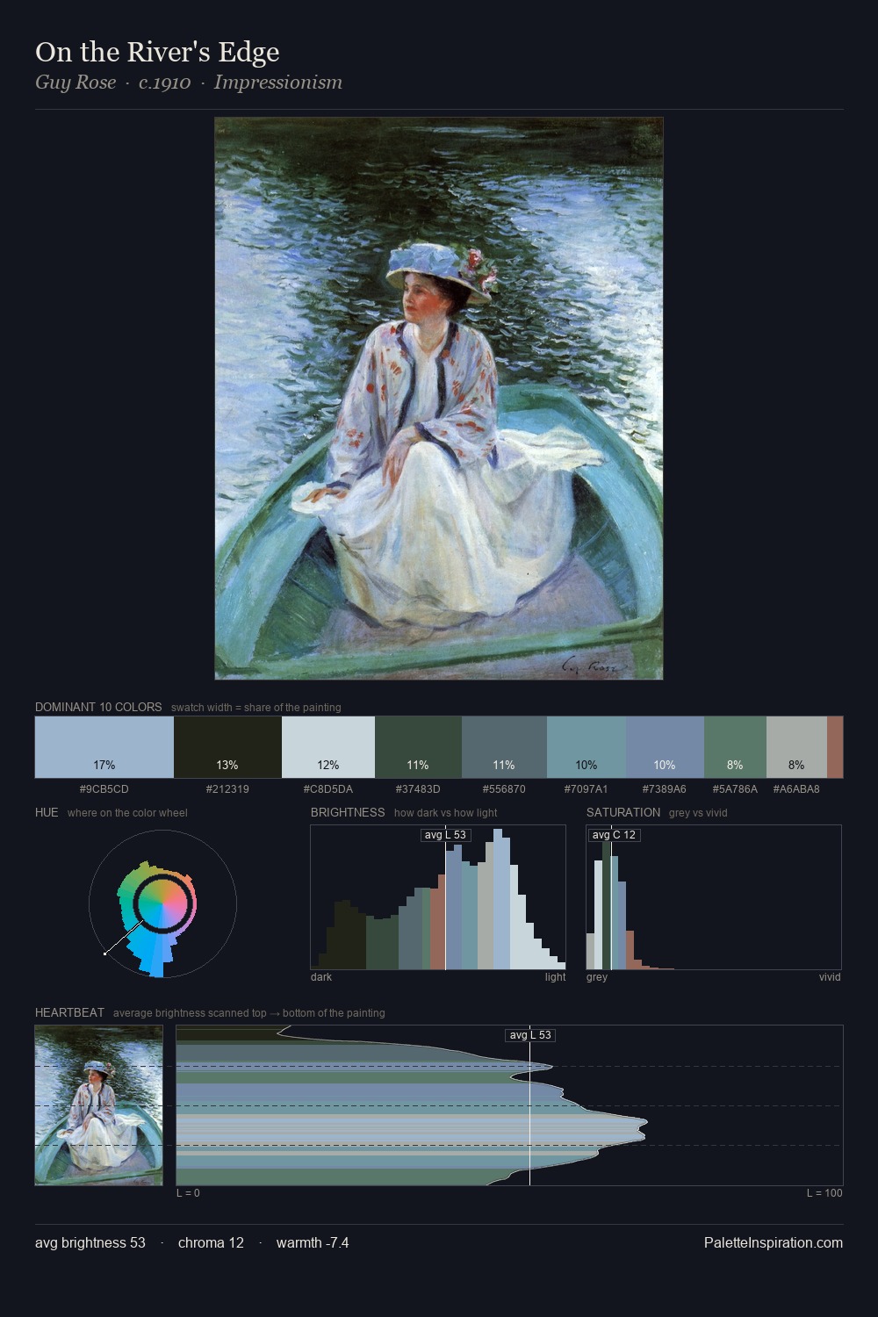Click the 'dark' axis label

pyautogui.click(x=321, y=977)
